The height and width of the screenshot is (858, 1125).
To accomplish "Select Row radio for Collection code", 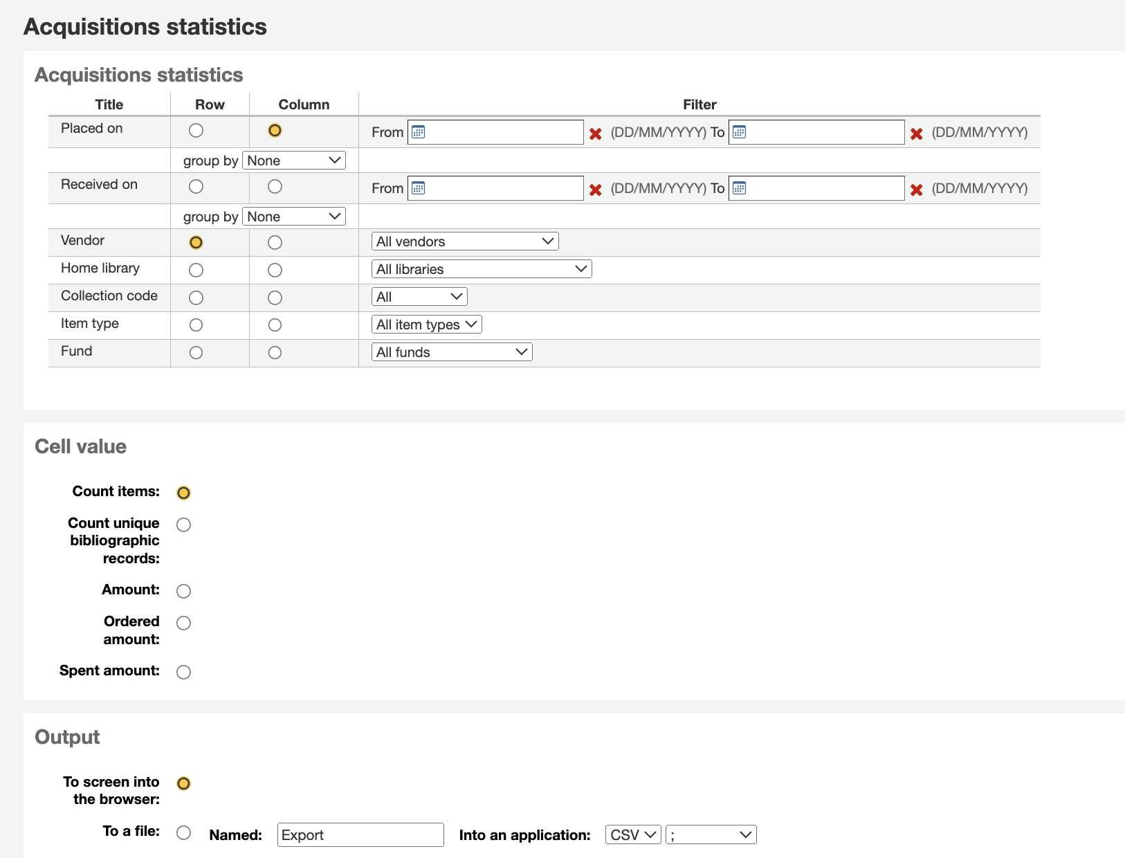I will [x=196, y=298].
